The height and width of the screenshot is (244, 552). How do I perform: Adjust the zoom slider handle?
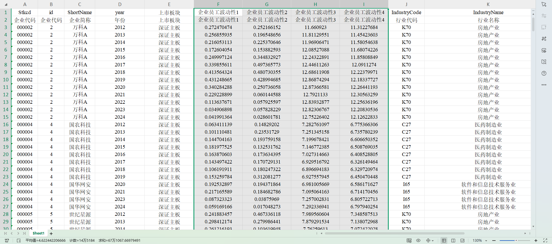(516, 241)
